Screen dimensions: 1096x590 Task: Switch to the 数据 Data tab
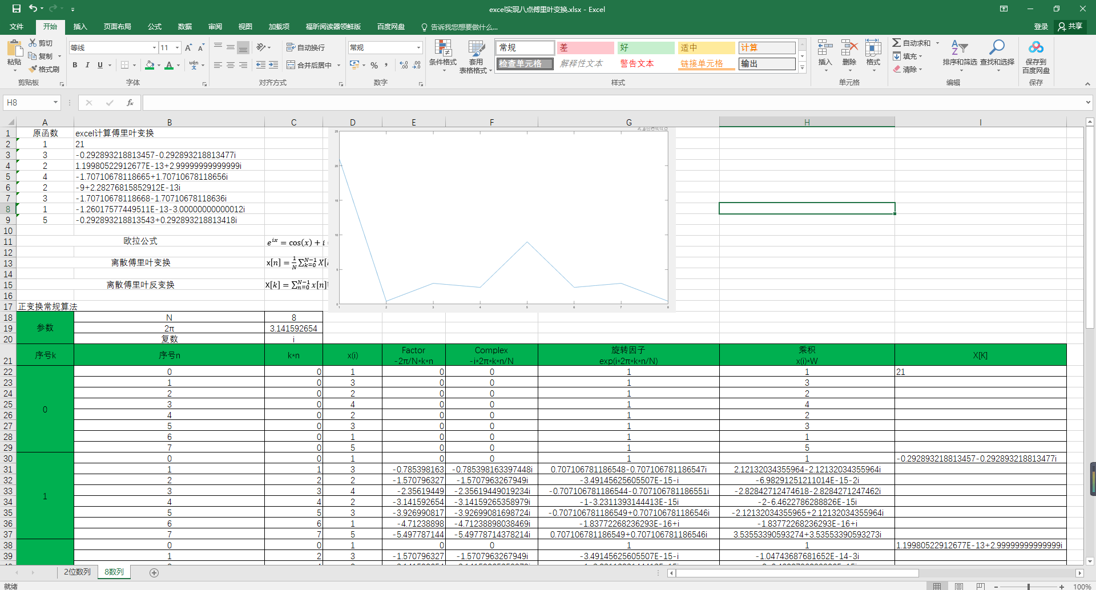(x=185, y=27)
